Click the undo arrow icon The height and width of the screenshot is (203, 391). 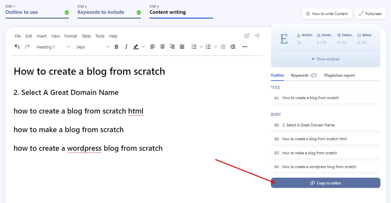pos(17,47)
